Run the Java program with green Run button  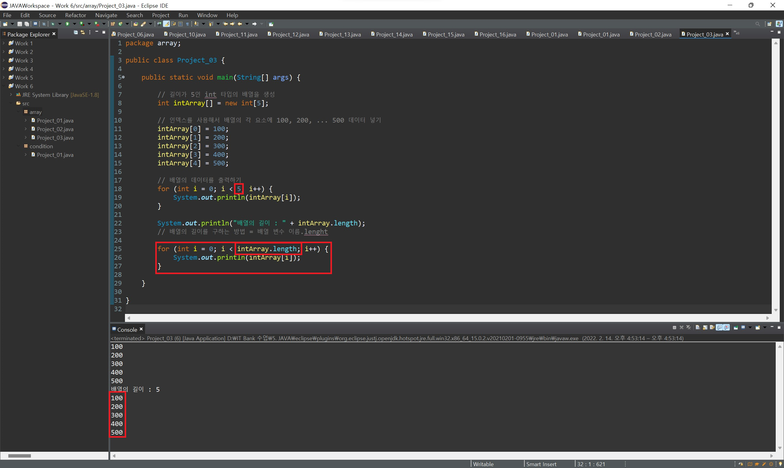[x=67, y=24]
